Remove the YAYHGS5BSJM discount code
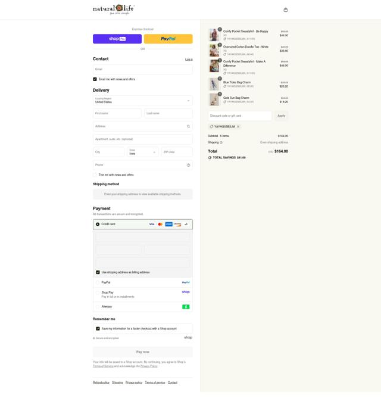 (x=238, y=127)
